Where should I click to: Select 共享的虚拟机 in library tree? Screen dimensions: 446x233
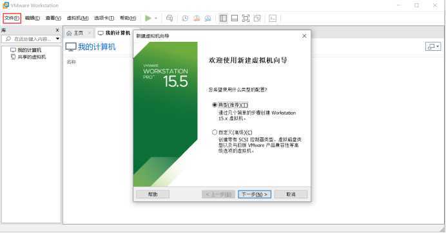(x=28, y=57)
